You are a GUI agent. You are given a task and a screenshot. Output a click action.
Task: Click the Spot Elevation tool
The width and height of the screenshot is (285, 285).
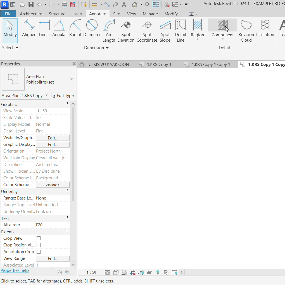click(x=126, y=31)
